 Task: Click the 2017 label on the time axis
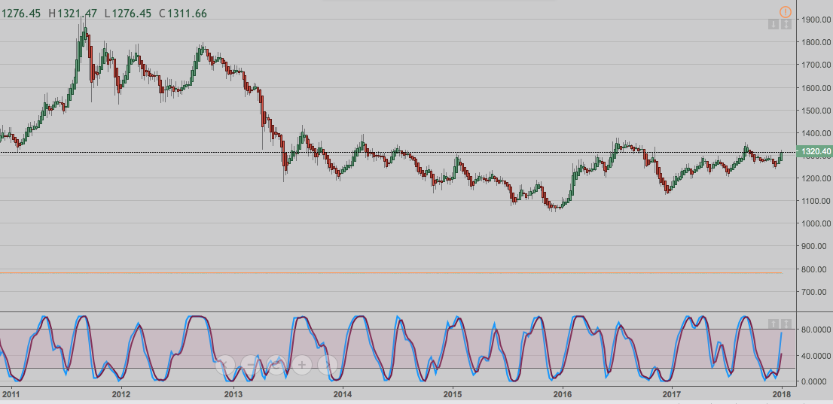(x=673, y=394)
